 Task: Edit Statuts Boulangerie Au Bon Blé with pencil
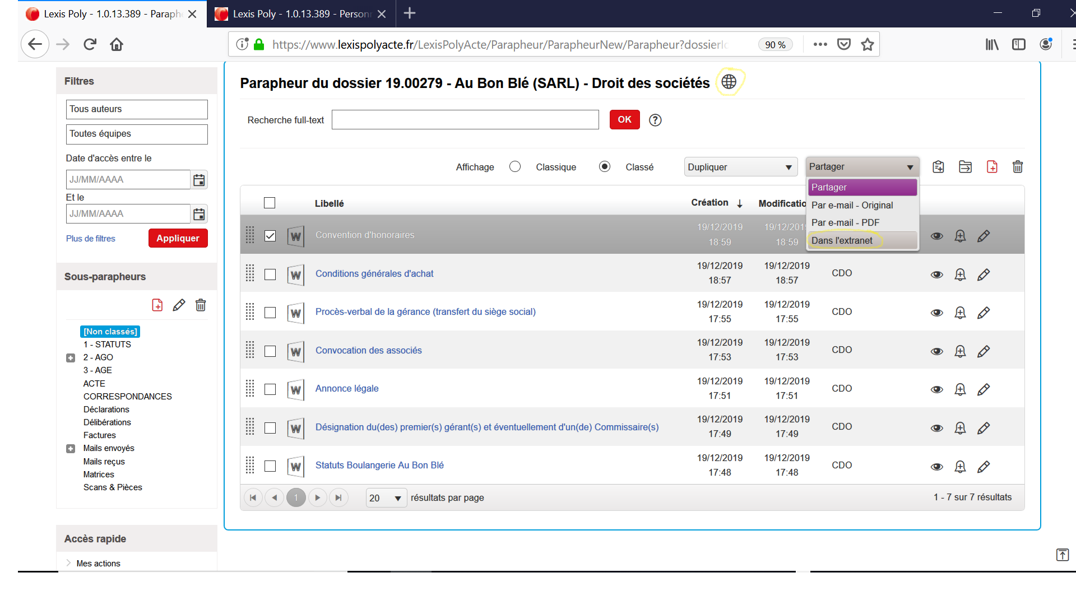(984, 467)
